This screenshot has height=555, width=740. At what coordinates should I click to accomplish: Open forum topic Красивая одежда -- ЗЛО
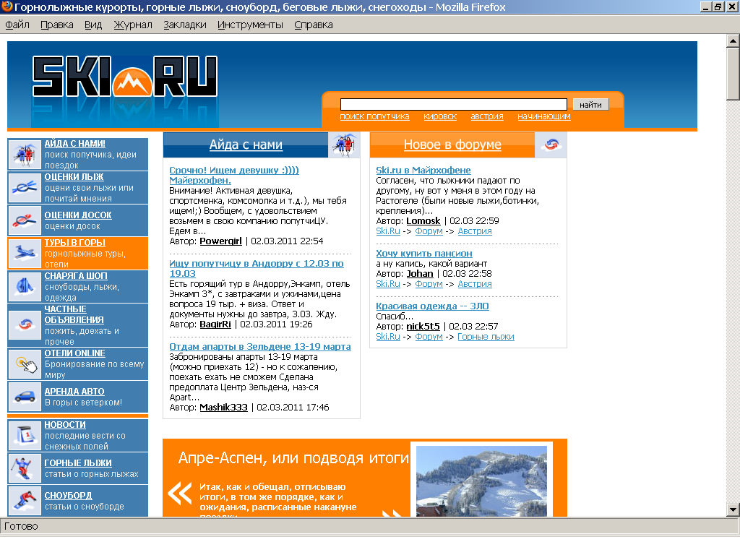432,306
